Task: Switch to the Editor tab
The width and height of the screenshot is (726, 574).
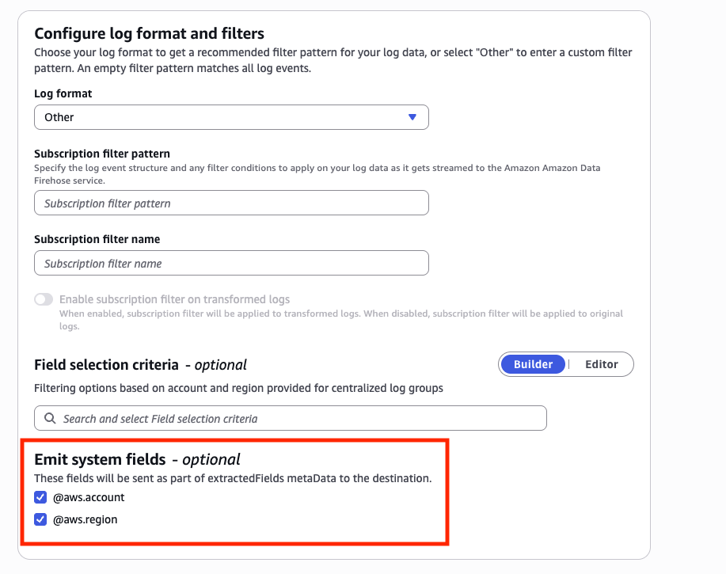Action: click(601, 364)
